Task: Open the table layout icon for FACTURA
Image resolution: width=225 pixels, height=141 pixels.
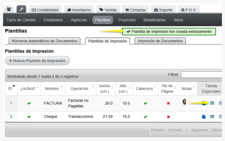Action: (x=212, y=103)
